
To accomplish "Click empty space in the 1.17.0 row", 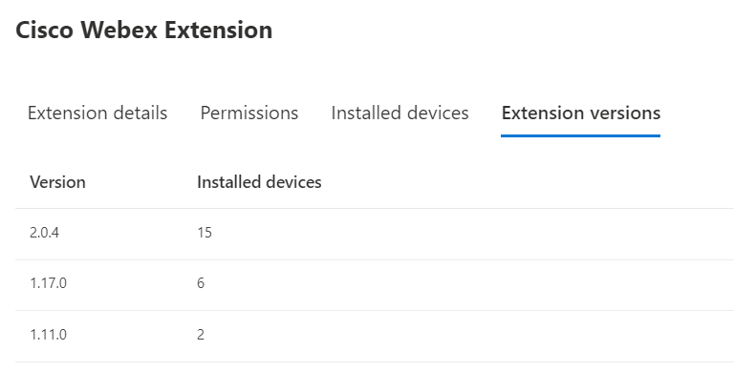I will click(x=478, y=283).
